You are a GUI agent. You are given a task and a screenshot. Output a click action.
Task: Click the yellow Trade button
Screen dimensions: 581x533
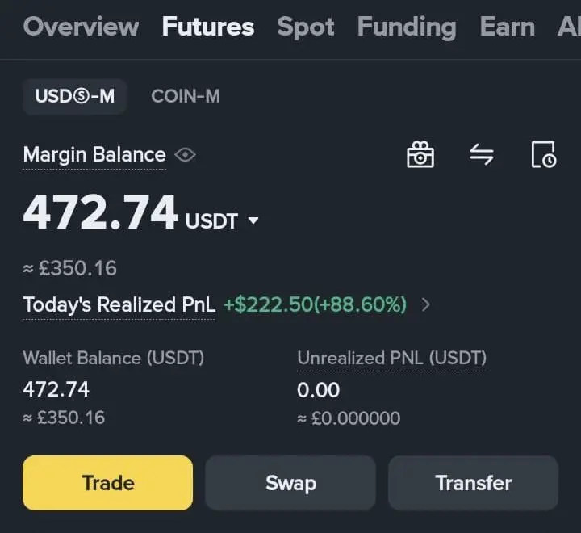click(x=108, y=483)
